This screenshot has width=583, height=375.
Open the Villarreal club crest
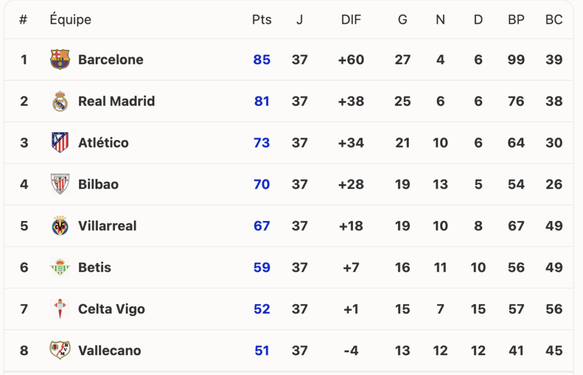click(x=60, y=226)
